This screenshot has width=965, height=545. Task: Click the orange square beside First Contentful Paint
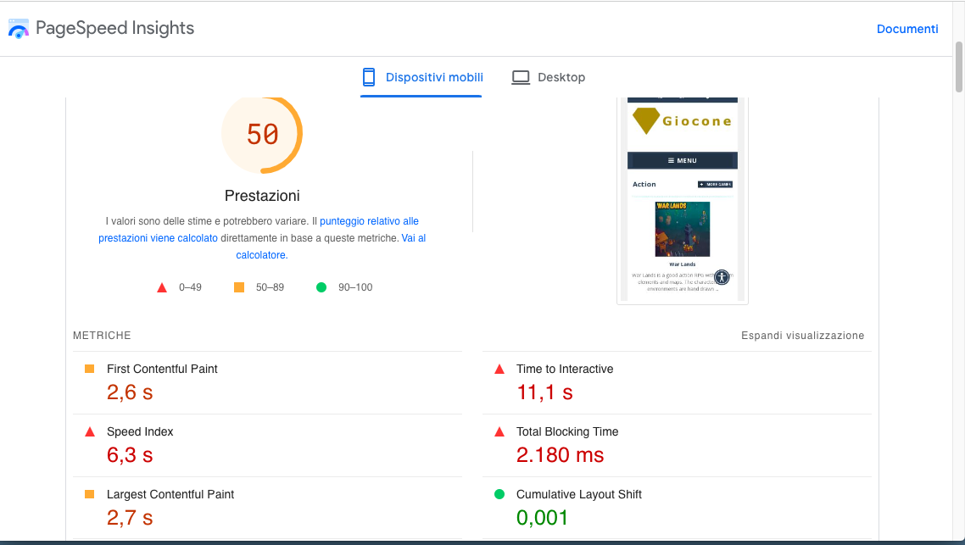[89, 369]
